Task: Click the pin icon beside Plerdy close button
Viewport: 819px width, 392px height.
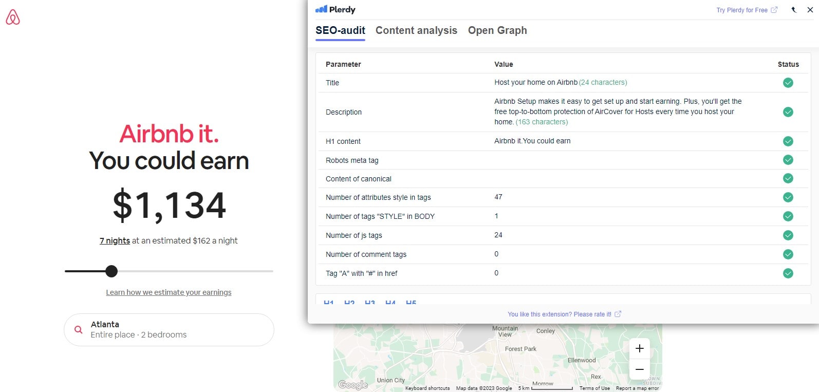Action: pos(794,10)
